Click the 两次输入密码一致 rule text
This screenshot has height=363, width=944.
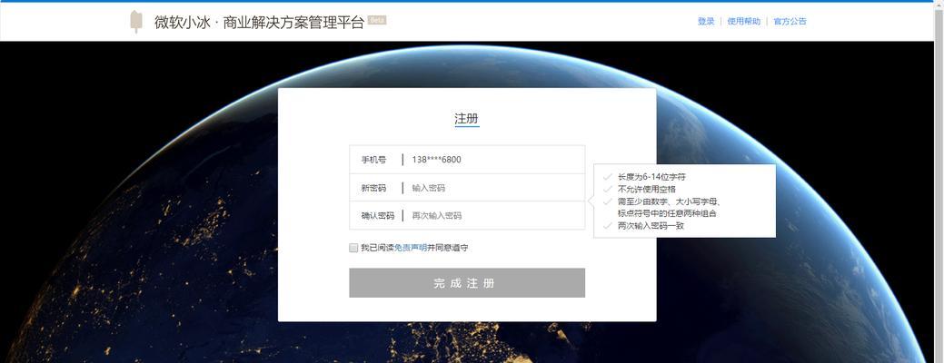coord(651,226)
